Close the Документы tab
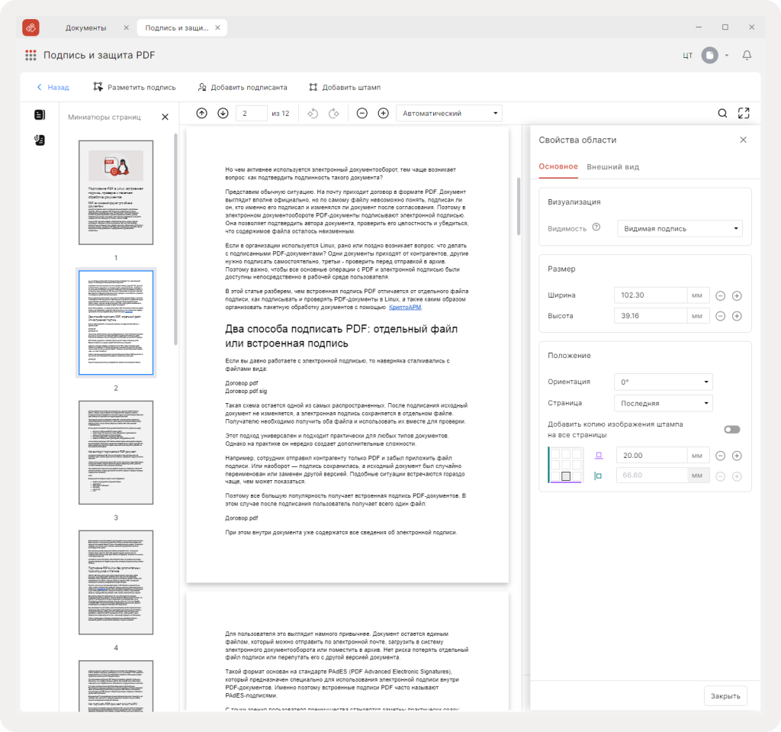Screen dimensions: 781x732 [126, 28]
